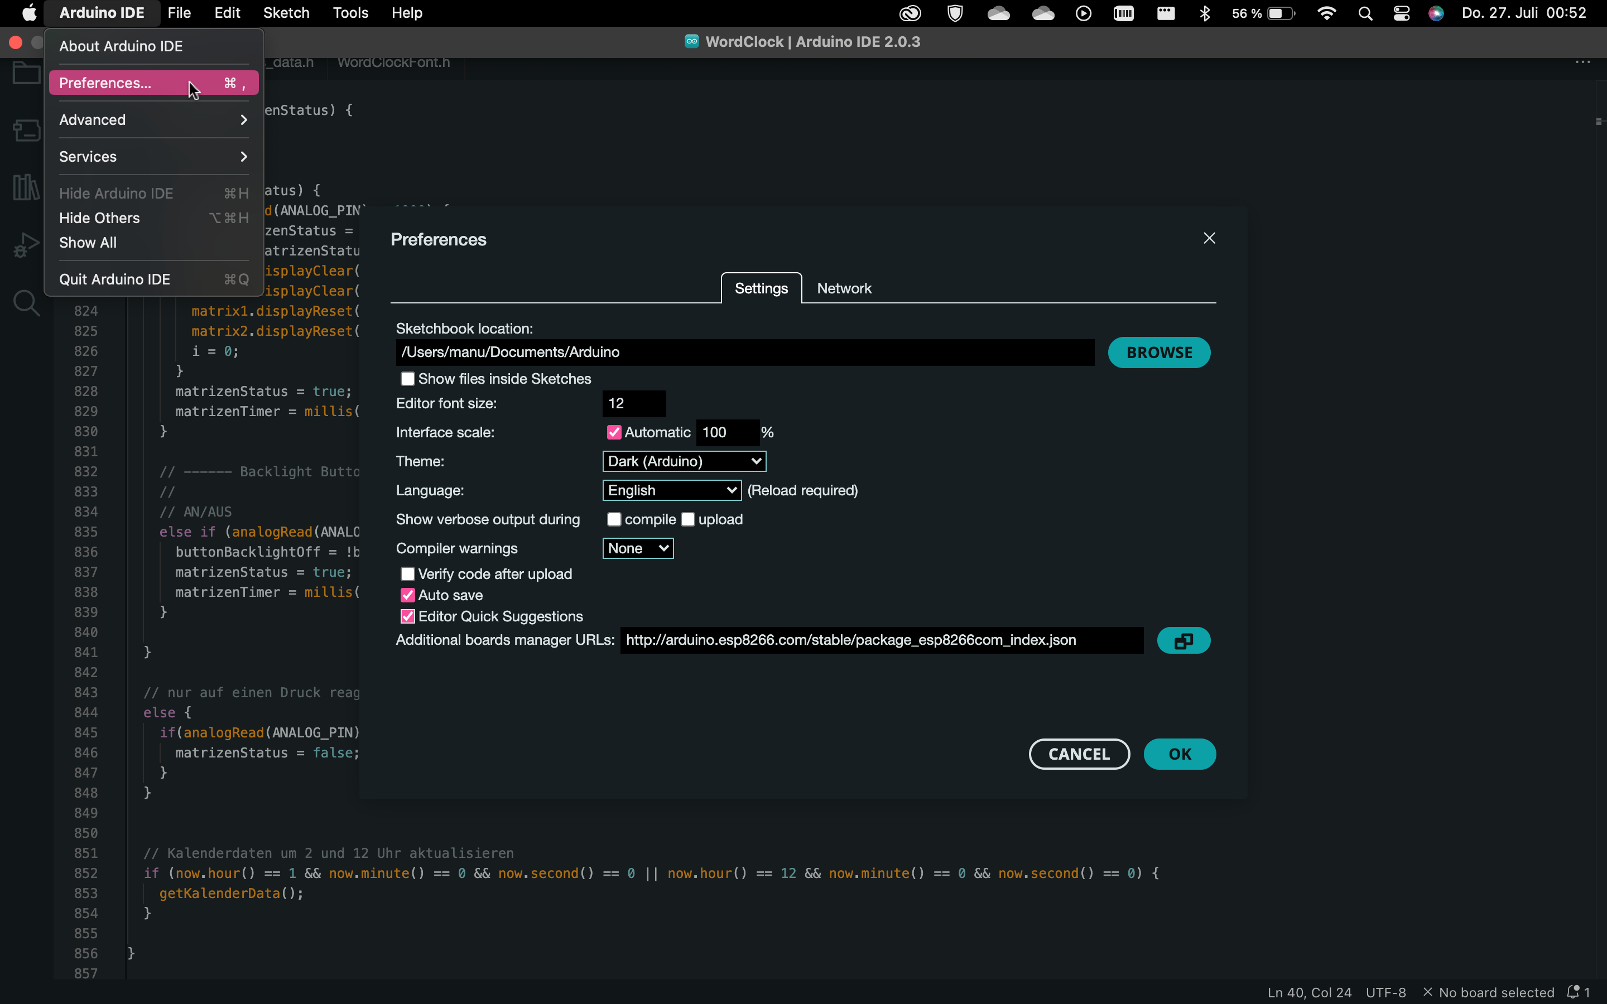Image resolution: width=1607 pixels, height=1004 pixels.
Task: Enable Verify code after upload
Action: [x=408, y=574]
